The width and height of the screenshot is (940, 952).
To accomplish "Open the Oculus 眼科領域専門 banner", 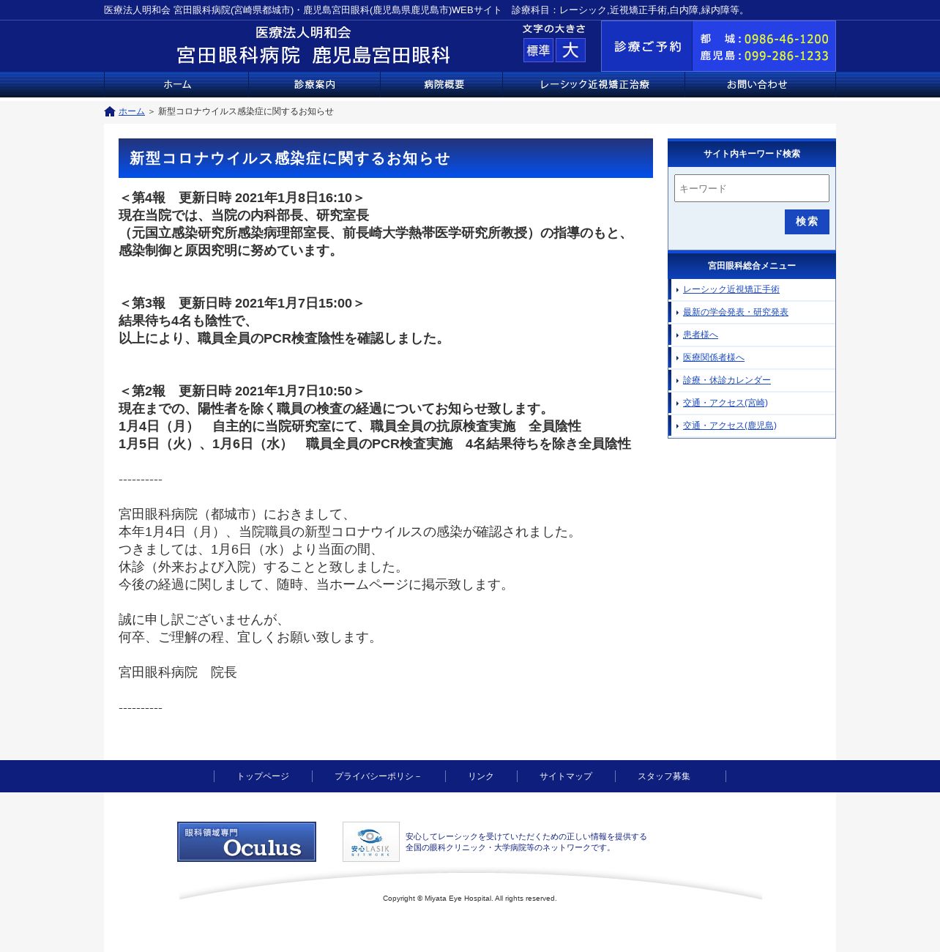I will 247,841.
